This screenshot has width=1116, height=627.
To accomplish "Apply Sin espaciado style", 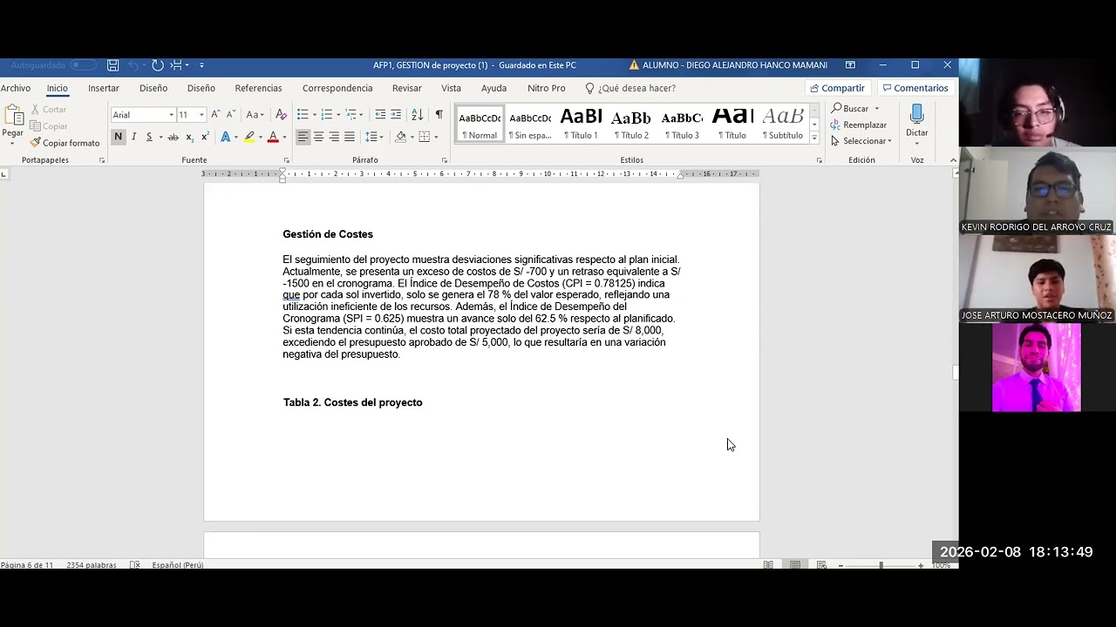I will [x=530, y=124].
